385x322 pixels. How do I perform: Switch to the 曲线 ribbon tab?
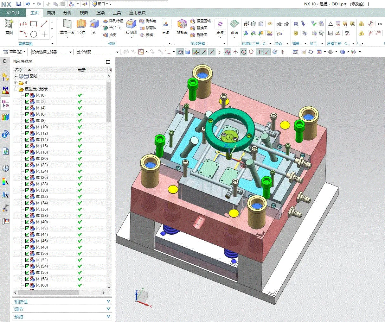pos(51,13)
